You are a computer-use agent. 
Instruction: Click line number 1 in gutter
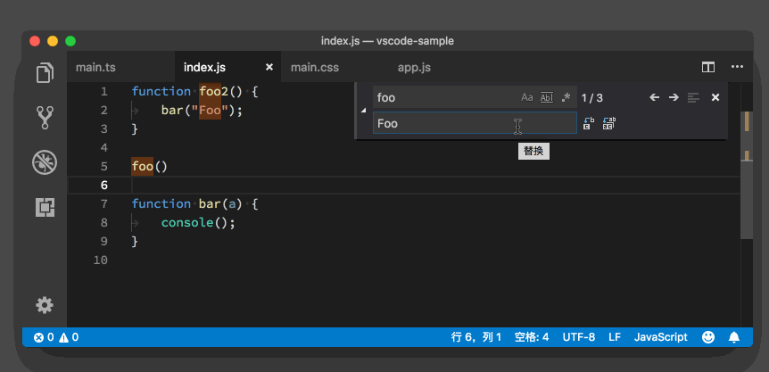point(103,92)
